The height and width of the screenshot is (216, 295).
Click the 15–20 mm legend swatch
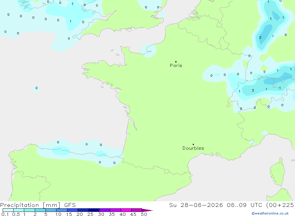[x=73, y=210]
